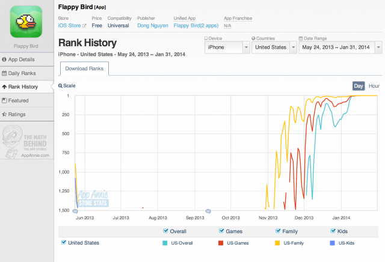The height and width of the screenshot is (262, 385).
Task: Open App Details in sidebar
Action: pos(26,59)
